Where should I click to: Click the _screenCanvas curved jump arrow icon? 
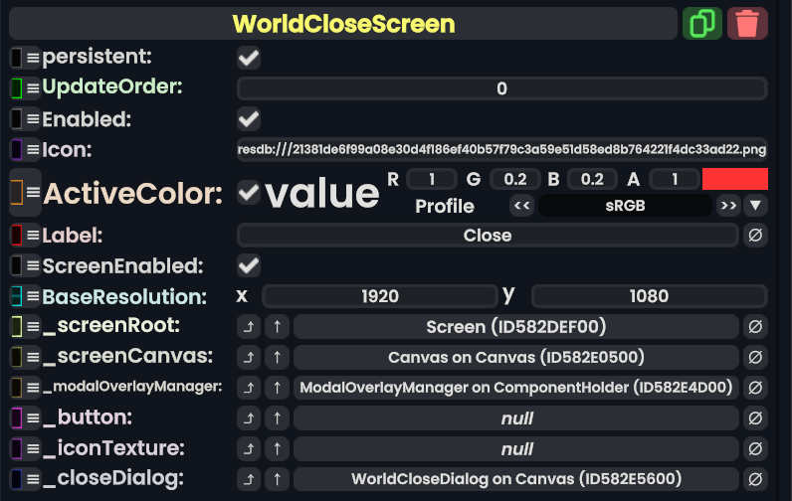249,357
